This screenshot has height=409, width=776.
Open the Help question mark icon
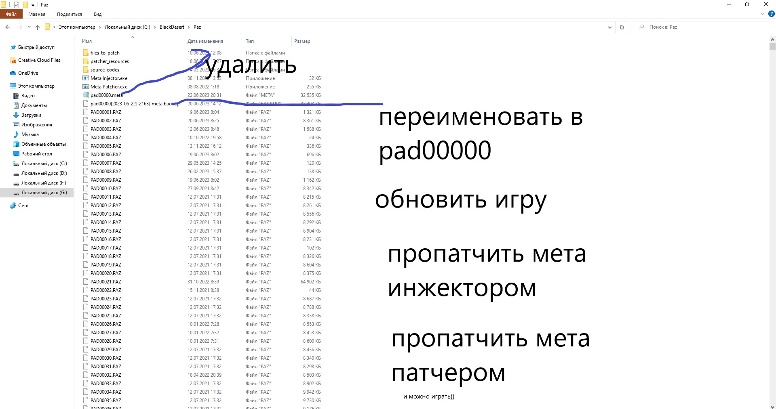point(771,14)
